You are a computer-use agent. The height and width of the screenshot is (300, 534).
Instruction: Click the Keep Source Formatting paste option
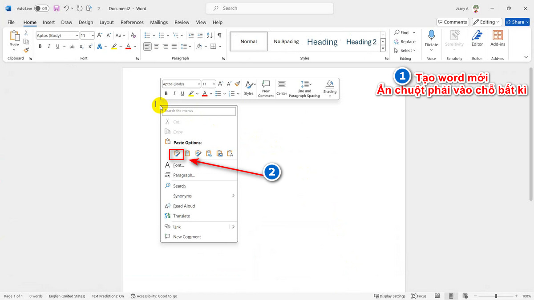click(x=177, y=153)
